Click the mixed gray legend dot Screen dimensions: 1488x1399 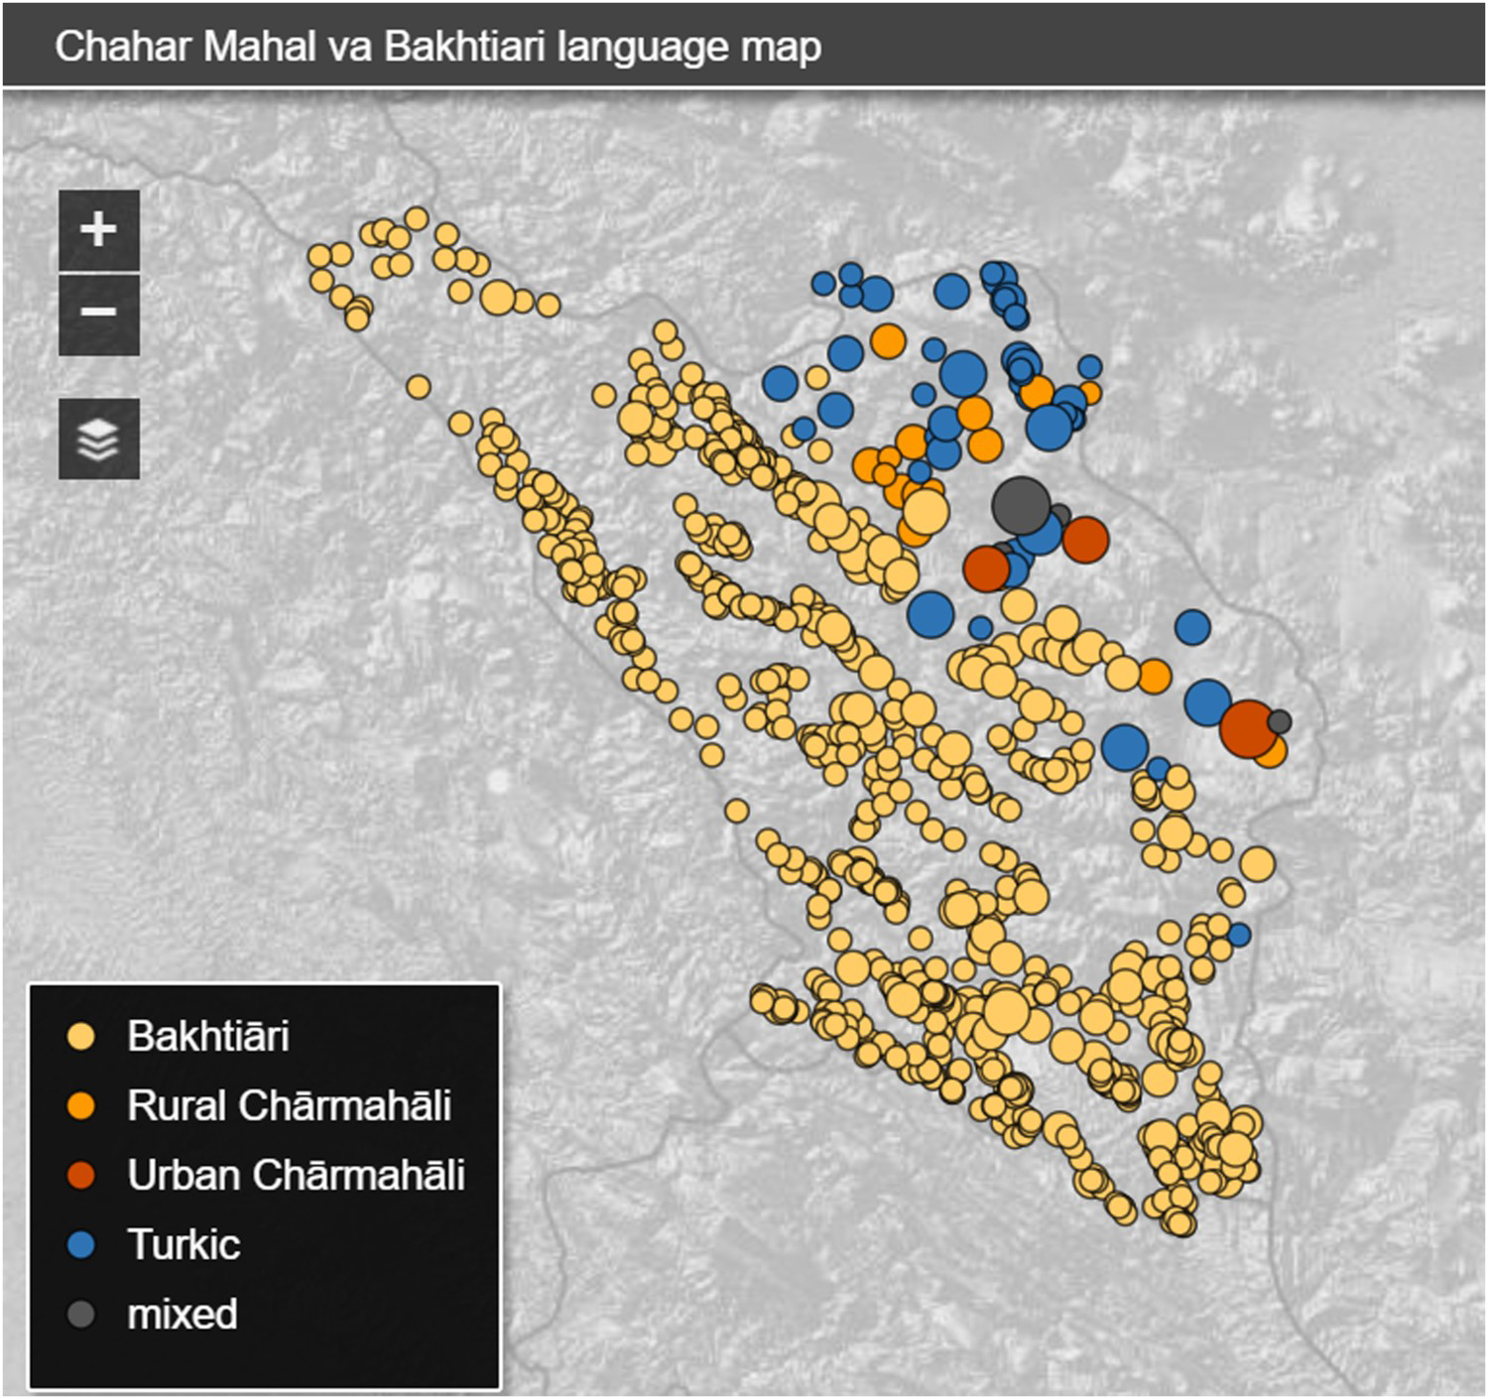tap(80, 1315)
